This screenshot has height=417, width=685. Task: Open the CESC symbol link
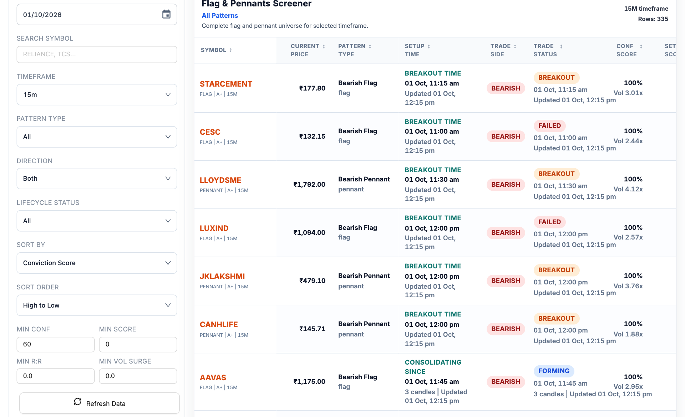tap(210, 132)
